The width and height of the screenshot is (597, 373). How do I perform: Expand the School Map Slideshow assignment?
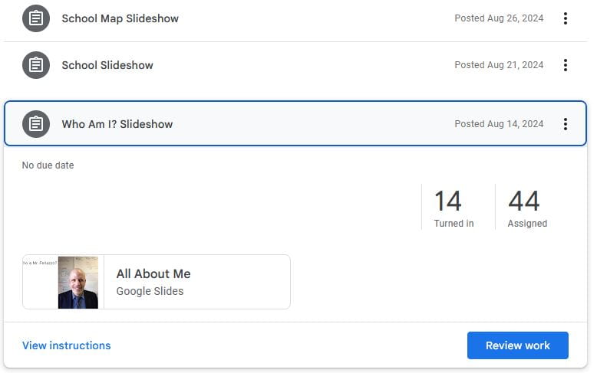(x=120, y=18)
